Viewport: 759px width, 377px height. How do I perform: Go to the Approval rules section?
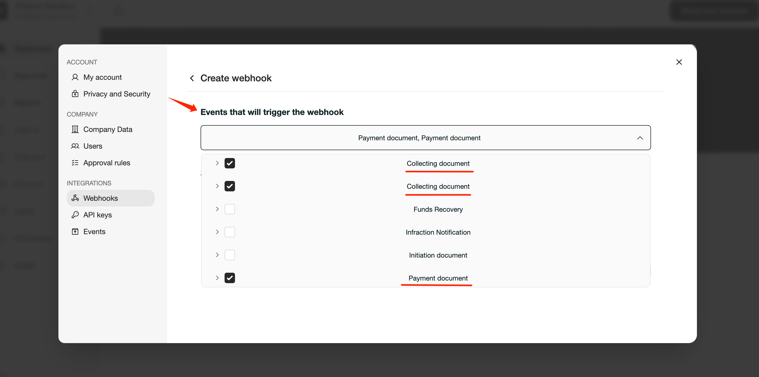(x=107, y=163)
